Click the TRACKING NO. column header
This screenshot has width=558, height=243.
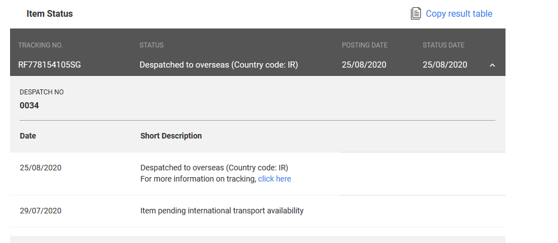click(40, 45)
